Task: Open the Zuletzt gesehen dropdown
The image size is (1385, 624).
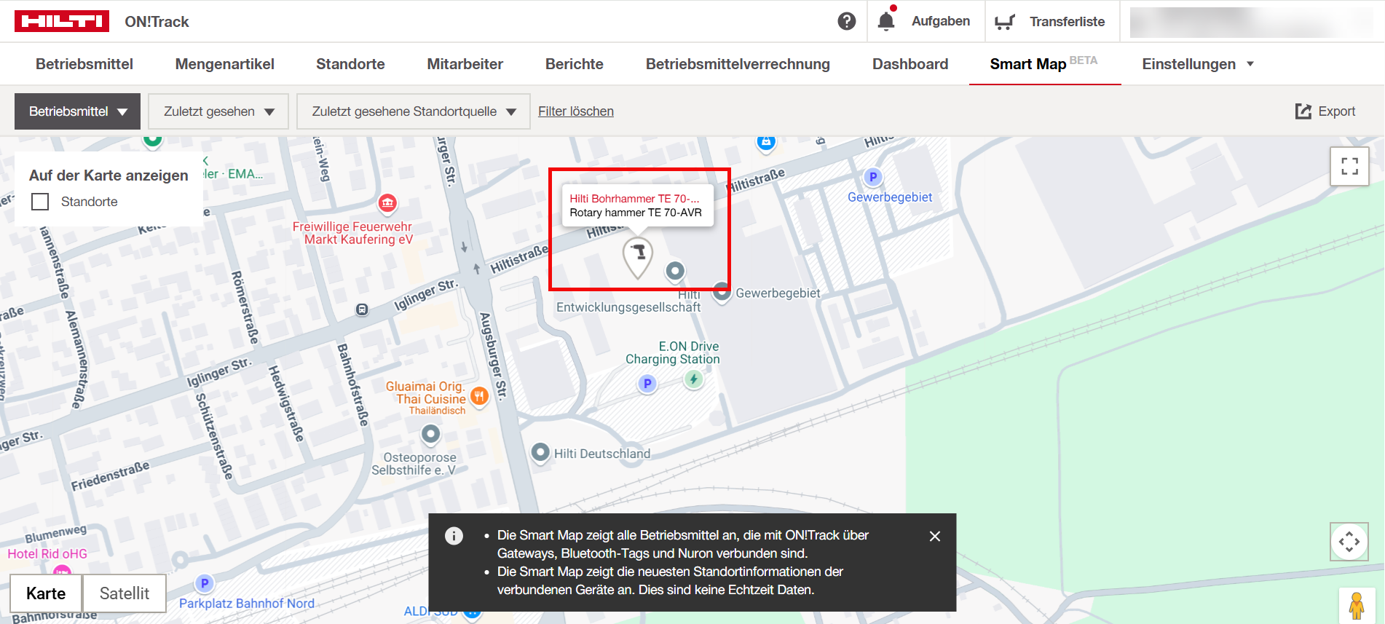Action: point(218,111)
